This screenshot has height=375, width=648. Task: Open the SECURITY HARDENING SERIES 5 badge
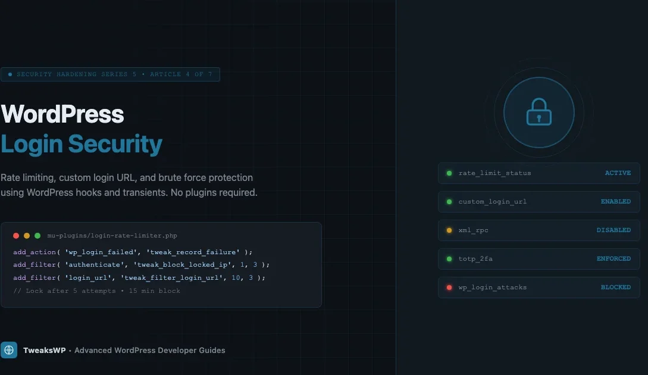(x=110, y=74)
